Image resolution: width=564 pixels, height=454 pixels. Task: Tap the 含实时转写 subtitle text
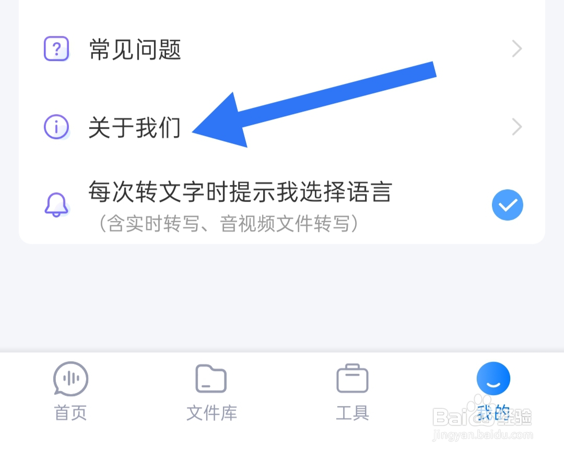228,224
